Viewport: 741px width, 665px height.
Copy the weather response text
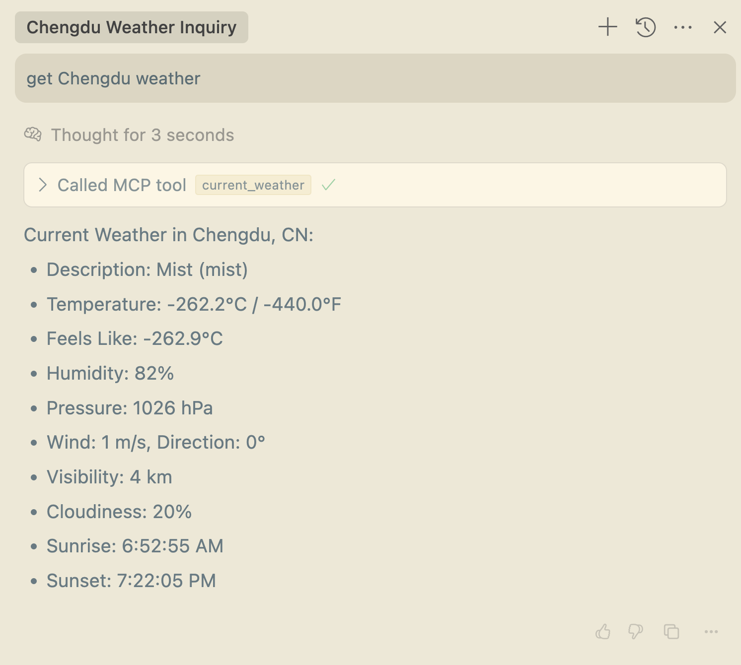671,631
